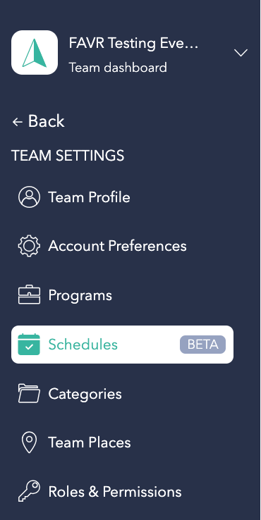Click the Team Profile person icon
The height and width of the screenshot is (520, 261).
[x=29, y=197]
